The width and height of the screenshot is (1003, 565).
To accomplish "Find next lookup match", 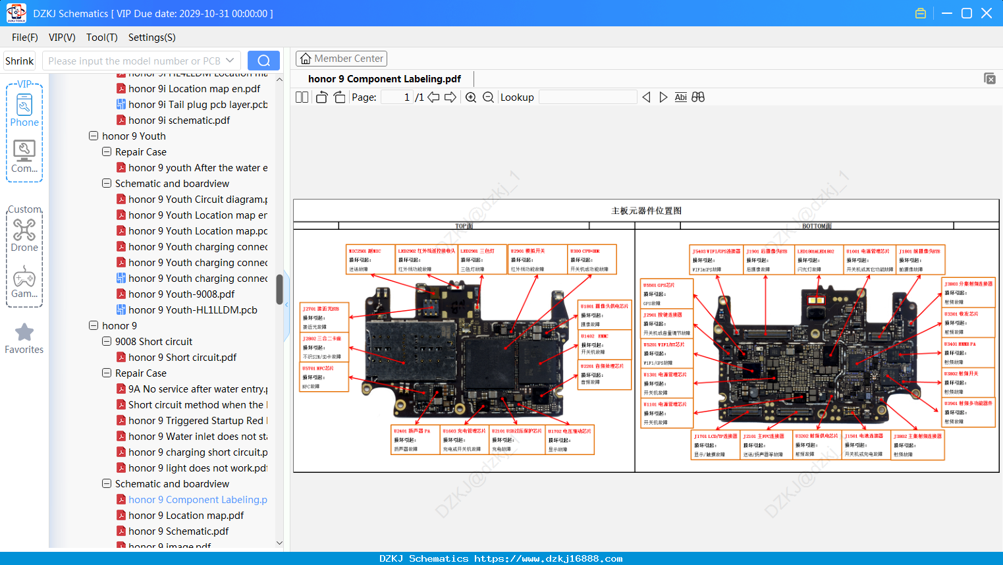I will (663, 97).
